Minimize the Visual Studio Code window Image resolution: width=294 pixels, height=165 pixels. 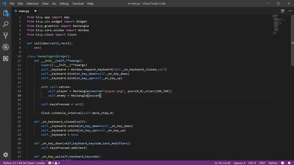[x=268, y=4]
